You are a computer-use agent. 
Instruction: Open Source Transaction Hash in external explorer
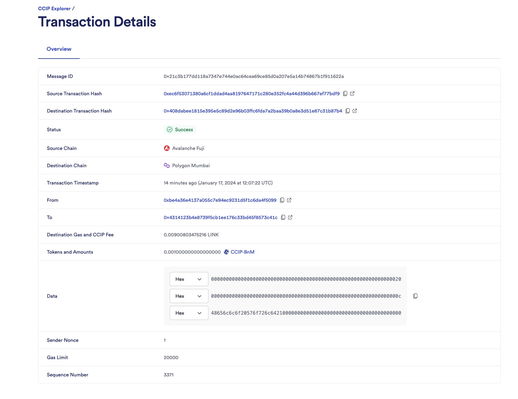(352, 93)
